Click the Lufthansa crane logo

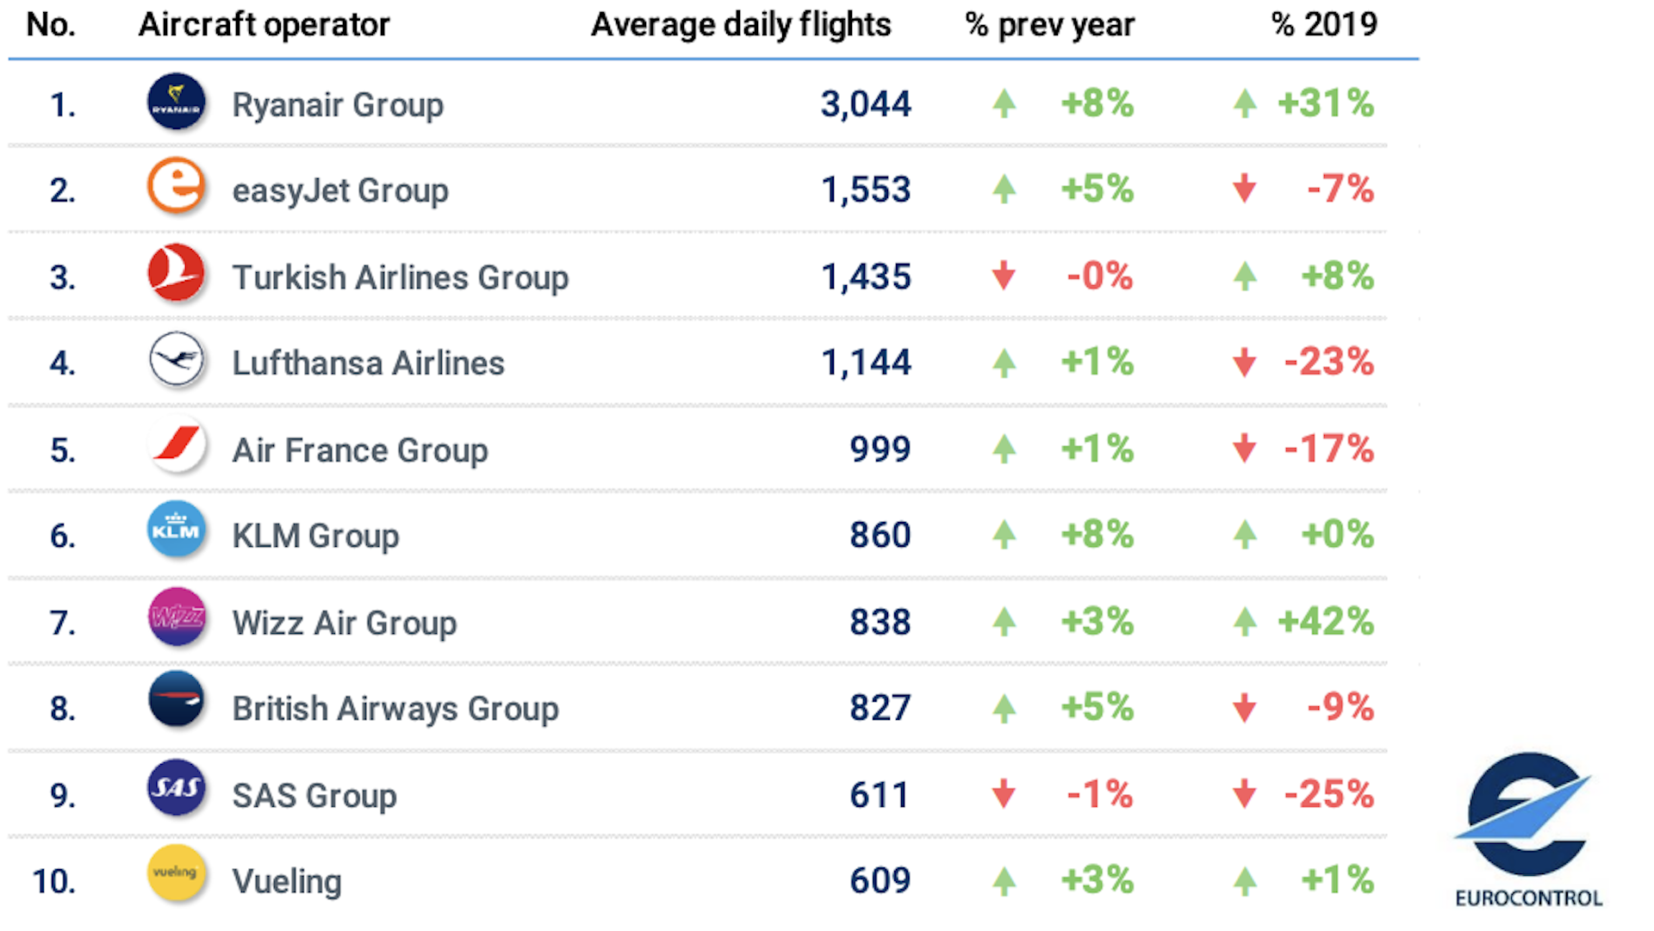[177, 359]
